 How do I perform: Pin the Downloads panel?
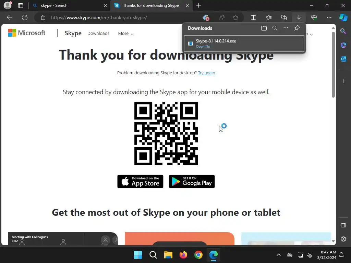pos(297,28)
